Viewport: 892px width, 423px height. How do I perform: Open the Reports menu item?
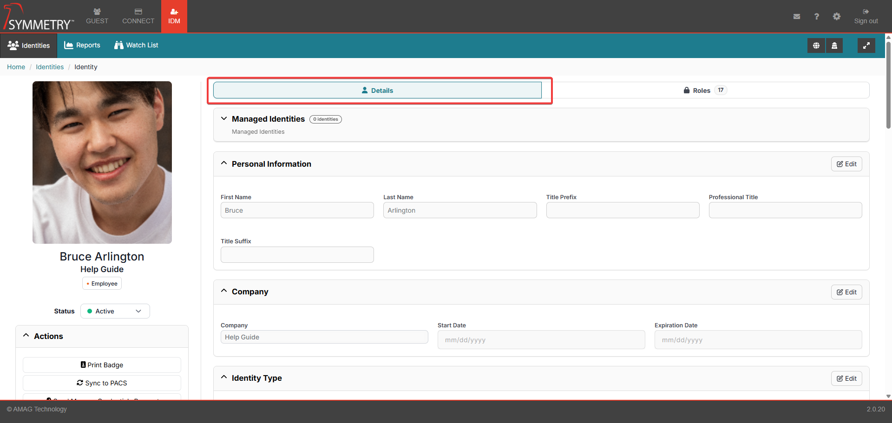(x=82, y=45)
